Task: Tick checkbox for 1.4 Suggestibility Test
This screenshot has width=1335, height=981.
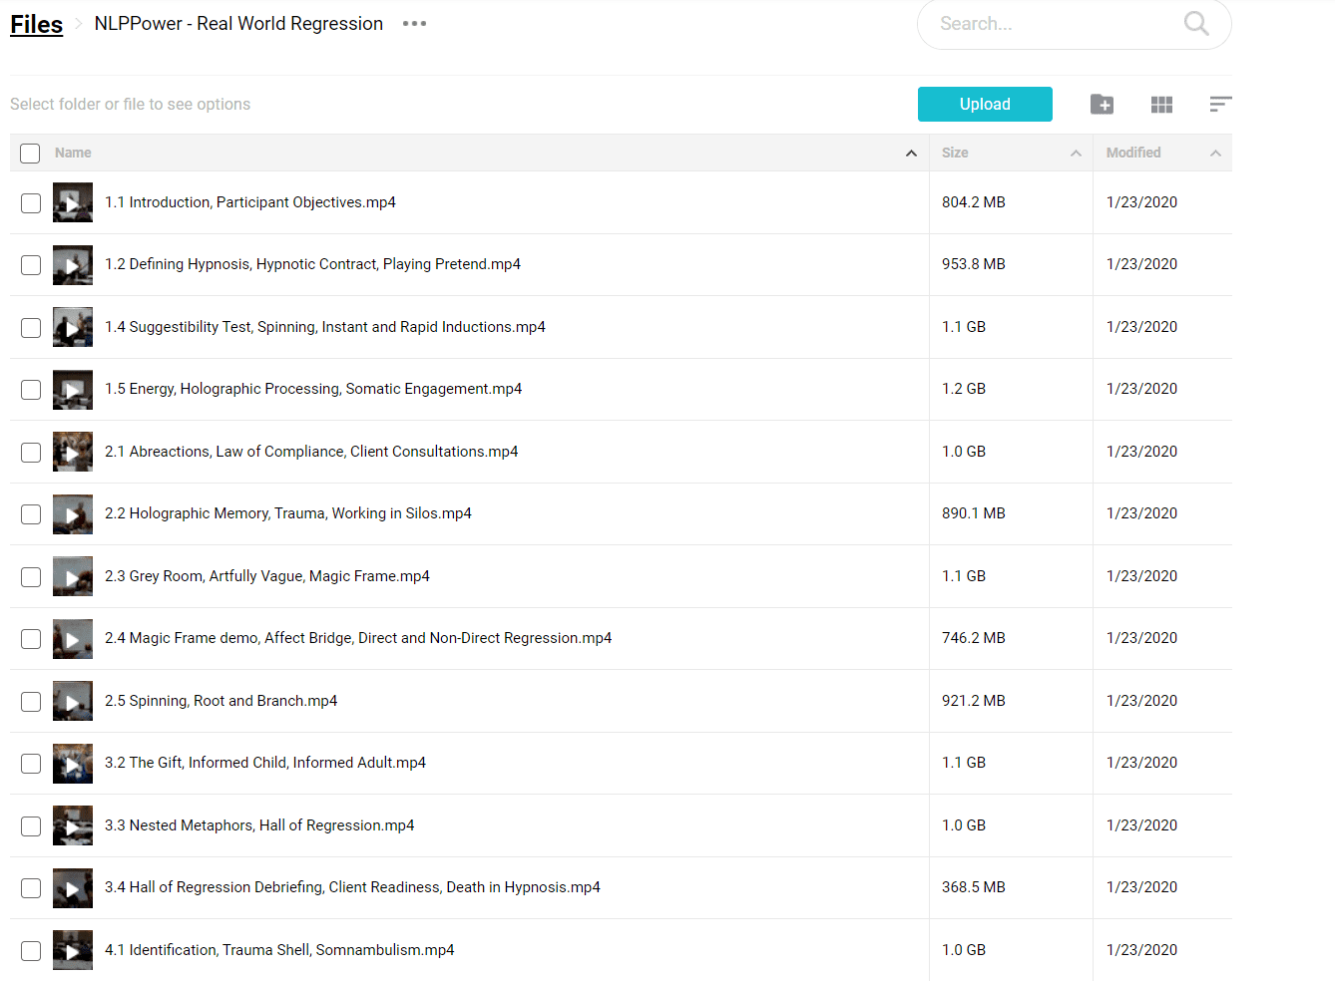Action: coord(31,328)
